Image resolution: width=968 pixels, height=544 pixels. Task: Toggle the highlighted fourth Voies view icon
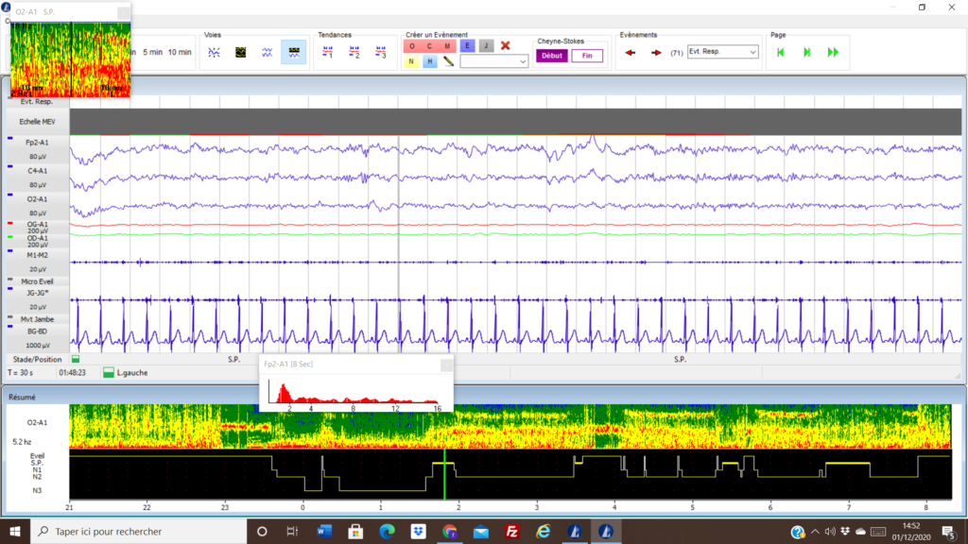pyautogui.click(x=294, y=52)
